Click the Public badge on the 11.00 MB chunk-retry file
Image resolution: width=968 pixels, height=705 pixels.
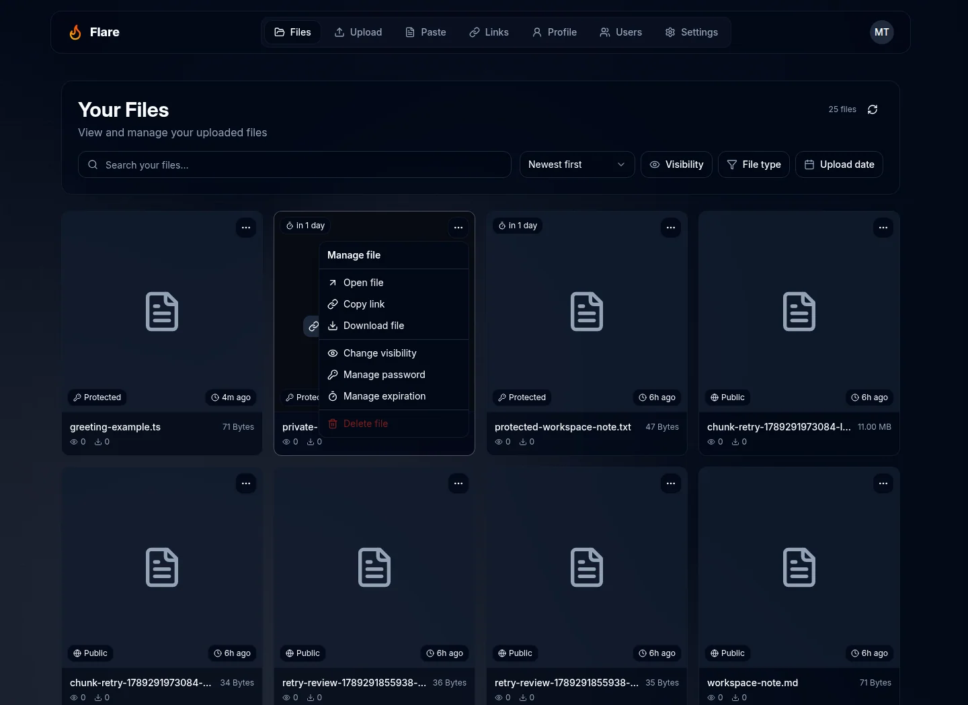point(727,397)
